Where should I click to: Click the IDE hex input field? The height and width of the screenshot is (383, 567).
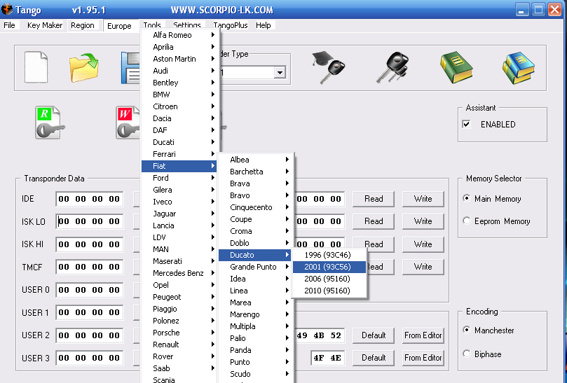click(x=89, y=199)
